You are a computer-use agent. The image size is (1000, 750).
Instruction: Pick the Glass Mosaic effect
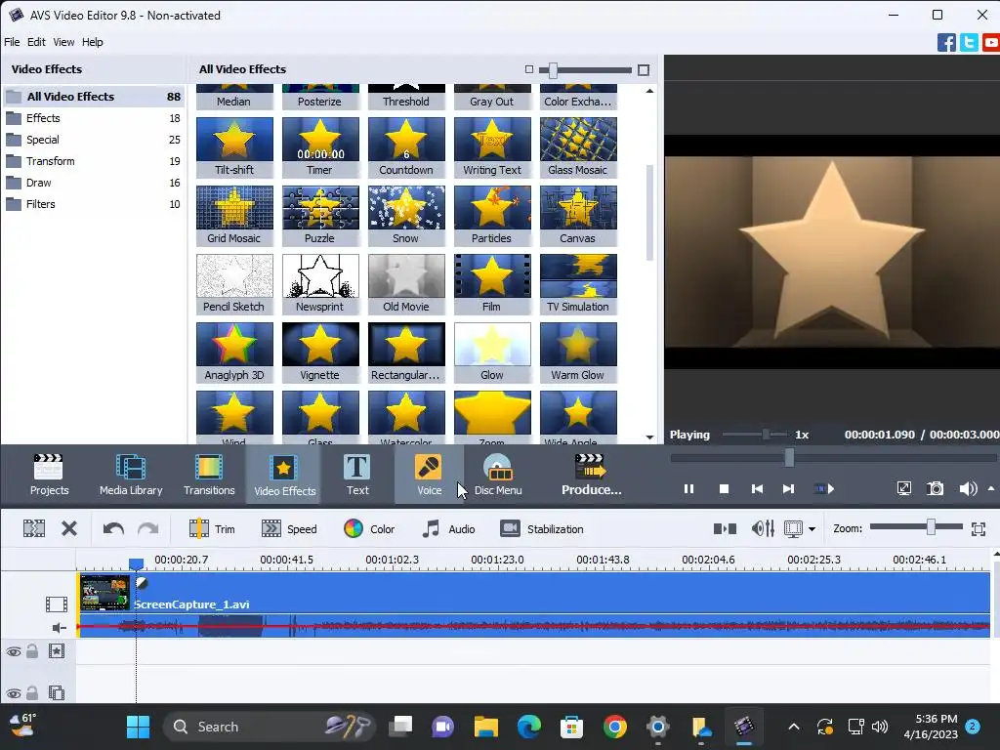click(578, 146)
